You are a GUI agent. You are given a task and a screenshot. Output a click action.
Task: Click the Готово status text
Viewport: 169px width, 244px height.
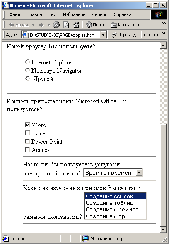click(18, 239)
